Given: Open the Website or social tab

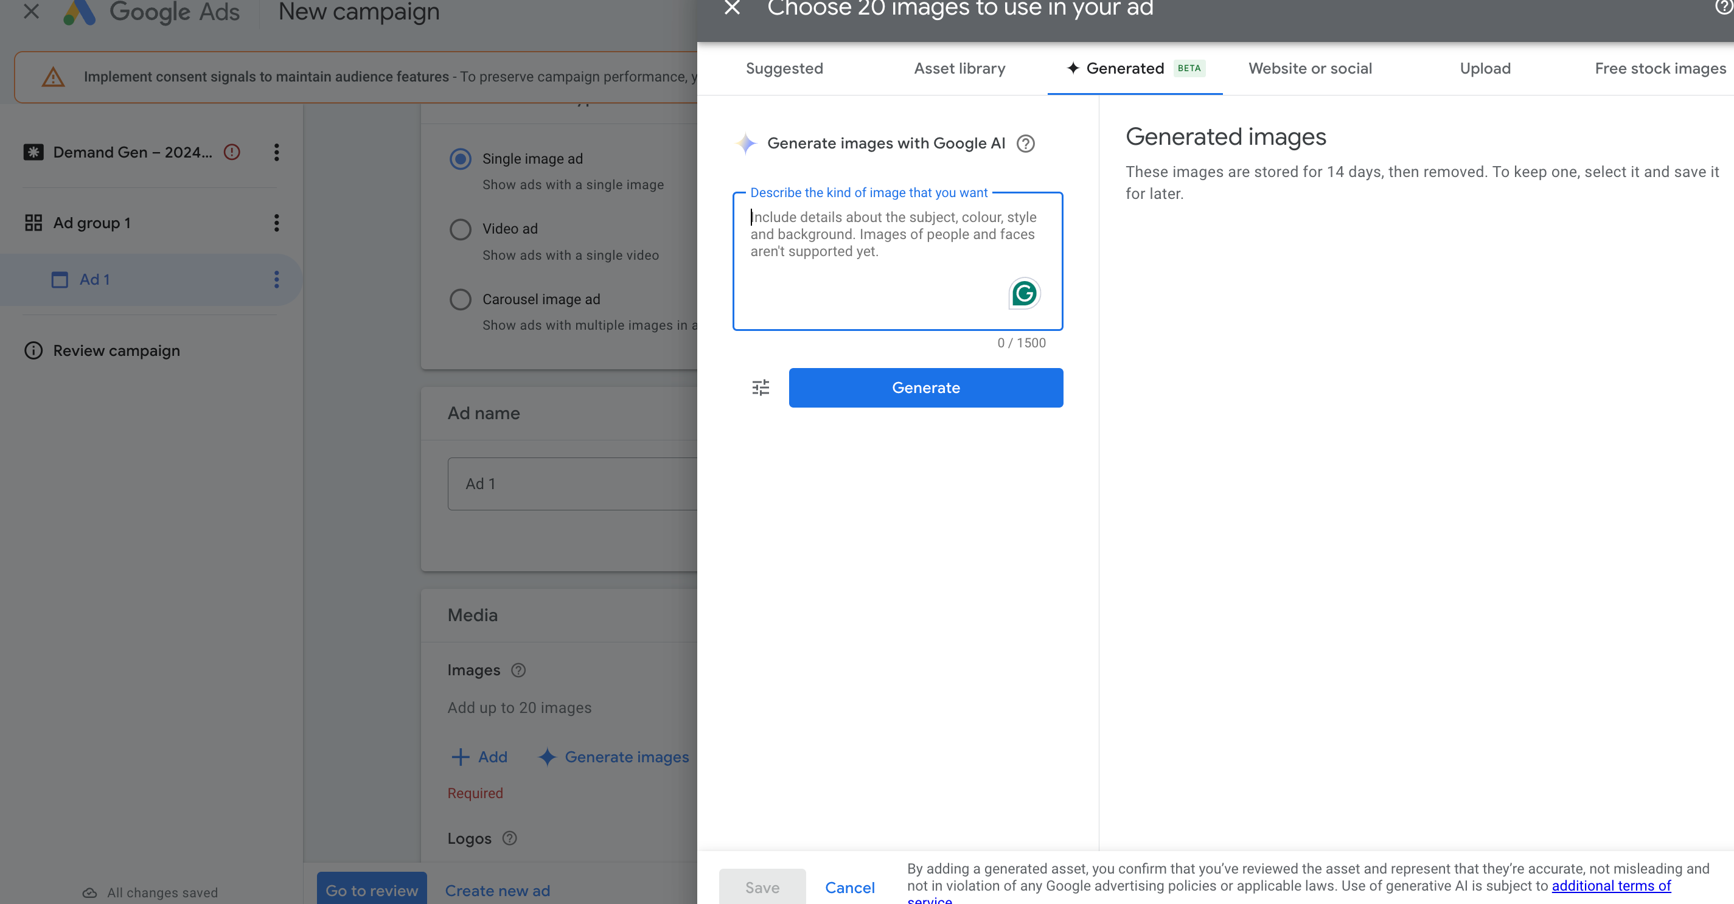Looking at the screenshot, I should [1310, 68].
